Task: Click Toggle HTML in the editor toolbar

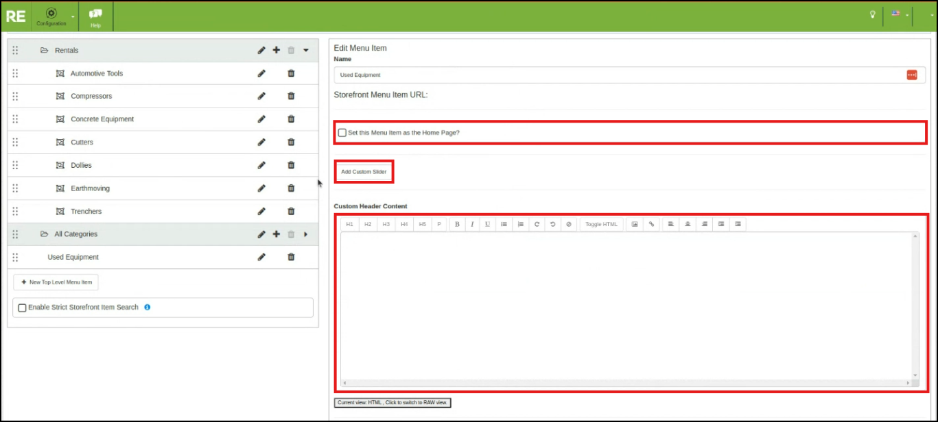Action: [x=601, y=224]
